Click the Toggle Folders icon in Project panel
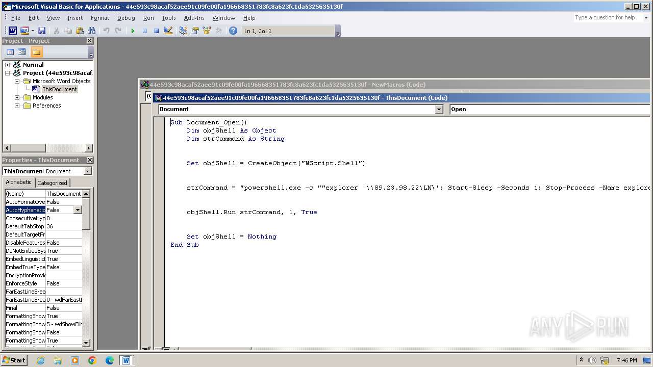 36,52
